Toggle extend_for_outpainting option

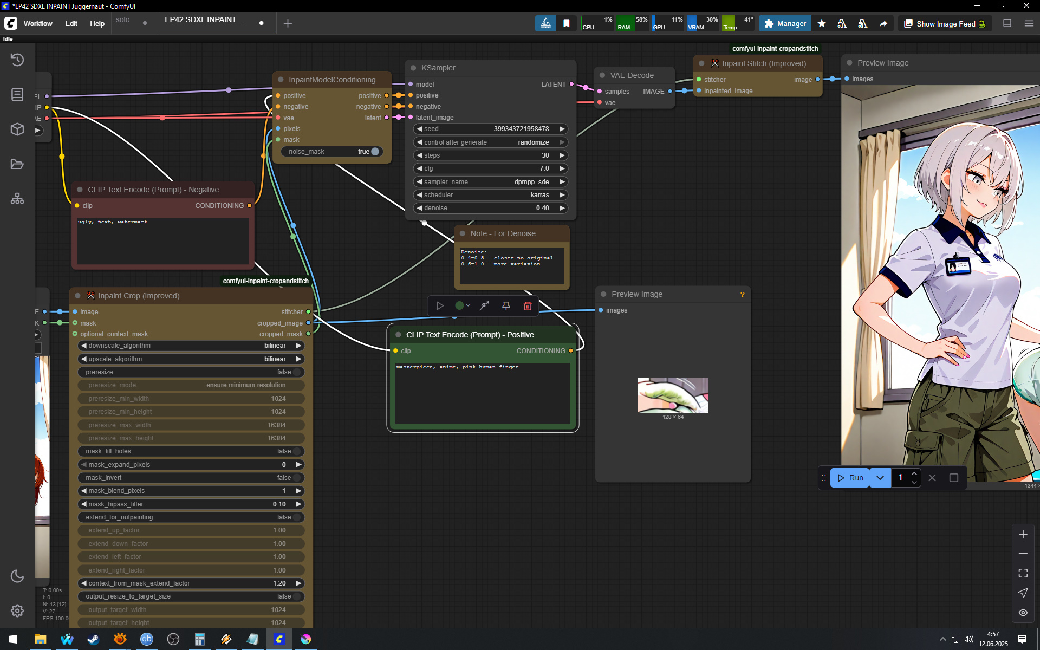(191, 517)
